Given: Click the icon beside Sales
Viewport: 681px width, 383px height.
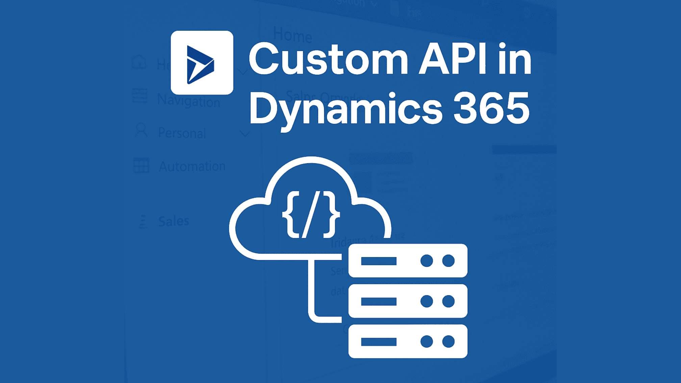Looking at the screenshot, I should (143, 222).
